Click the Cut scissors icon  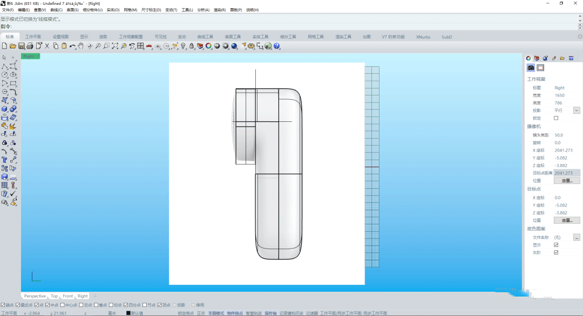(47, 46)
